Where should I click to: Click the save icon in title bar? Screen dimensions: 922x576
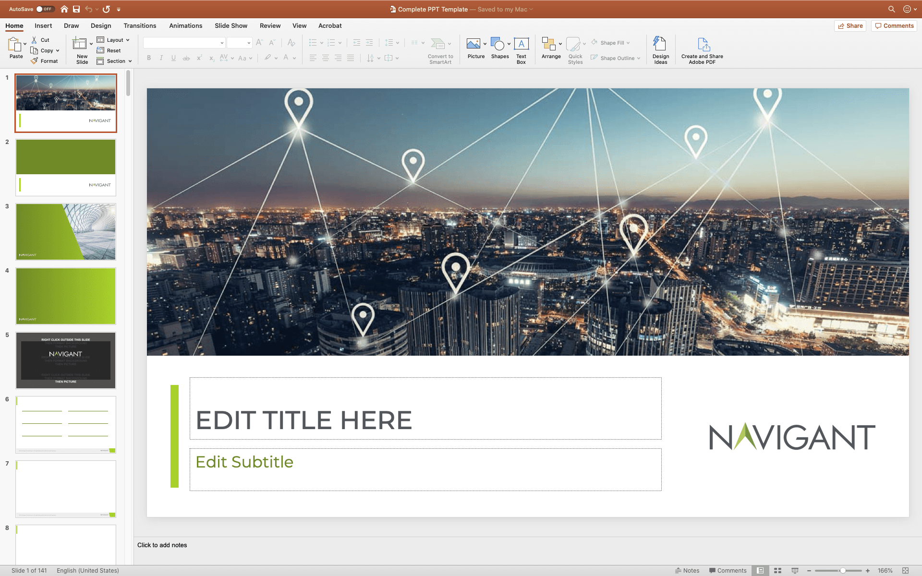pos(76,9)
